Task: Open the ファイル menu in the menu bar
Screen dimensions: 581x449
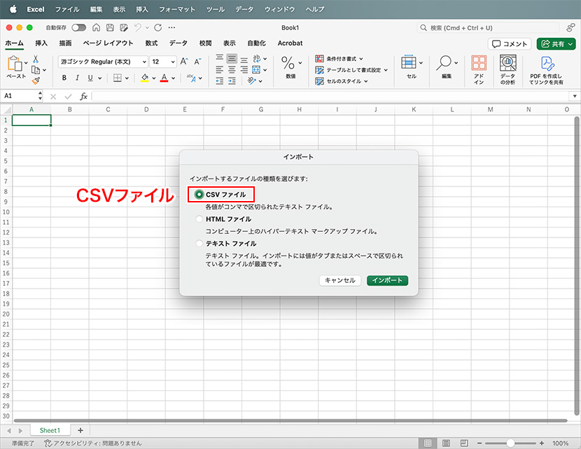Action: coord(67,9)
